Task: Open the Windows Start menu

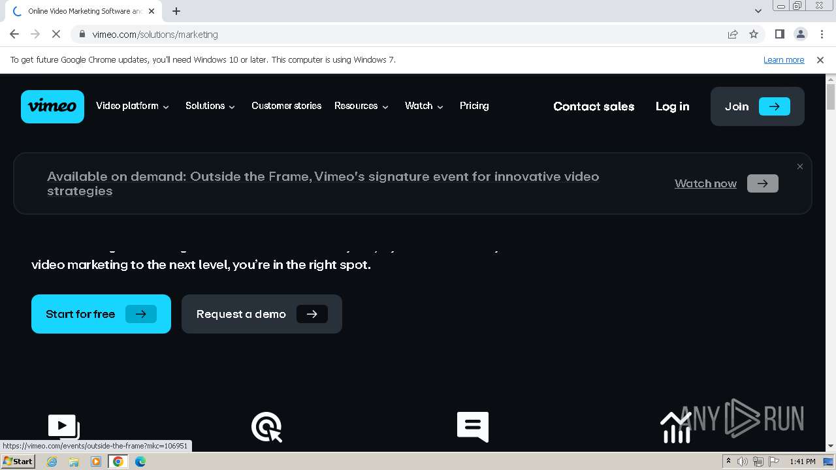Action: click(x=18, y=462)
